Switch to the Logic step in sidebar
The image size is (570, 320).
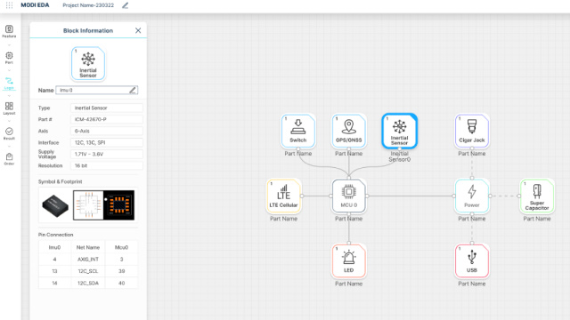(x=9, y=84)
